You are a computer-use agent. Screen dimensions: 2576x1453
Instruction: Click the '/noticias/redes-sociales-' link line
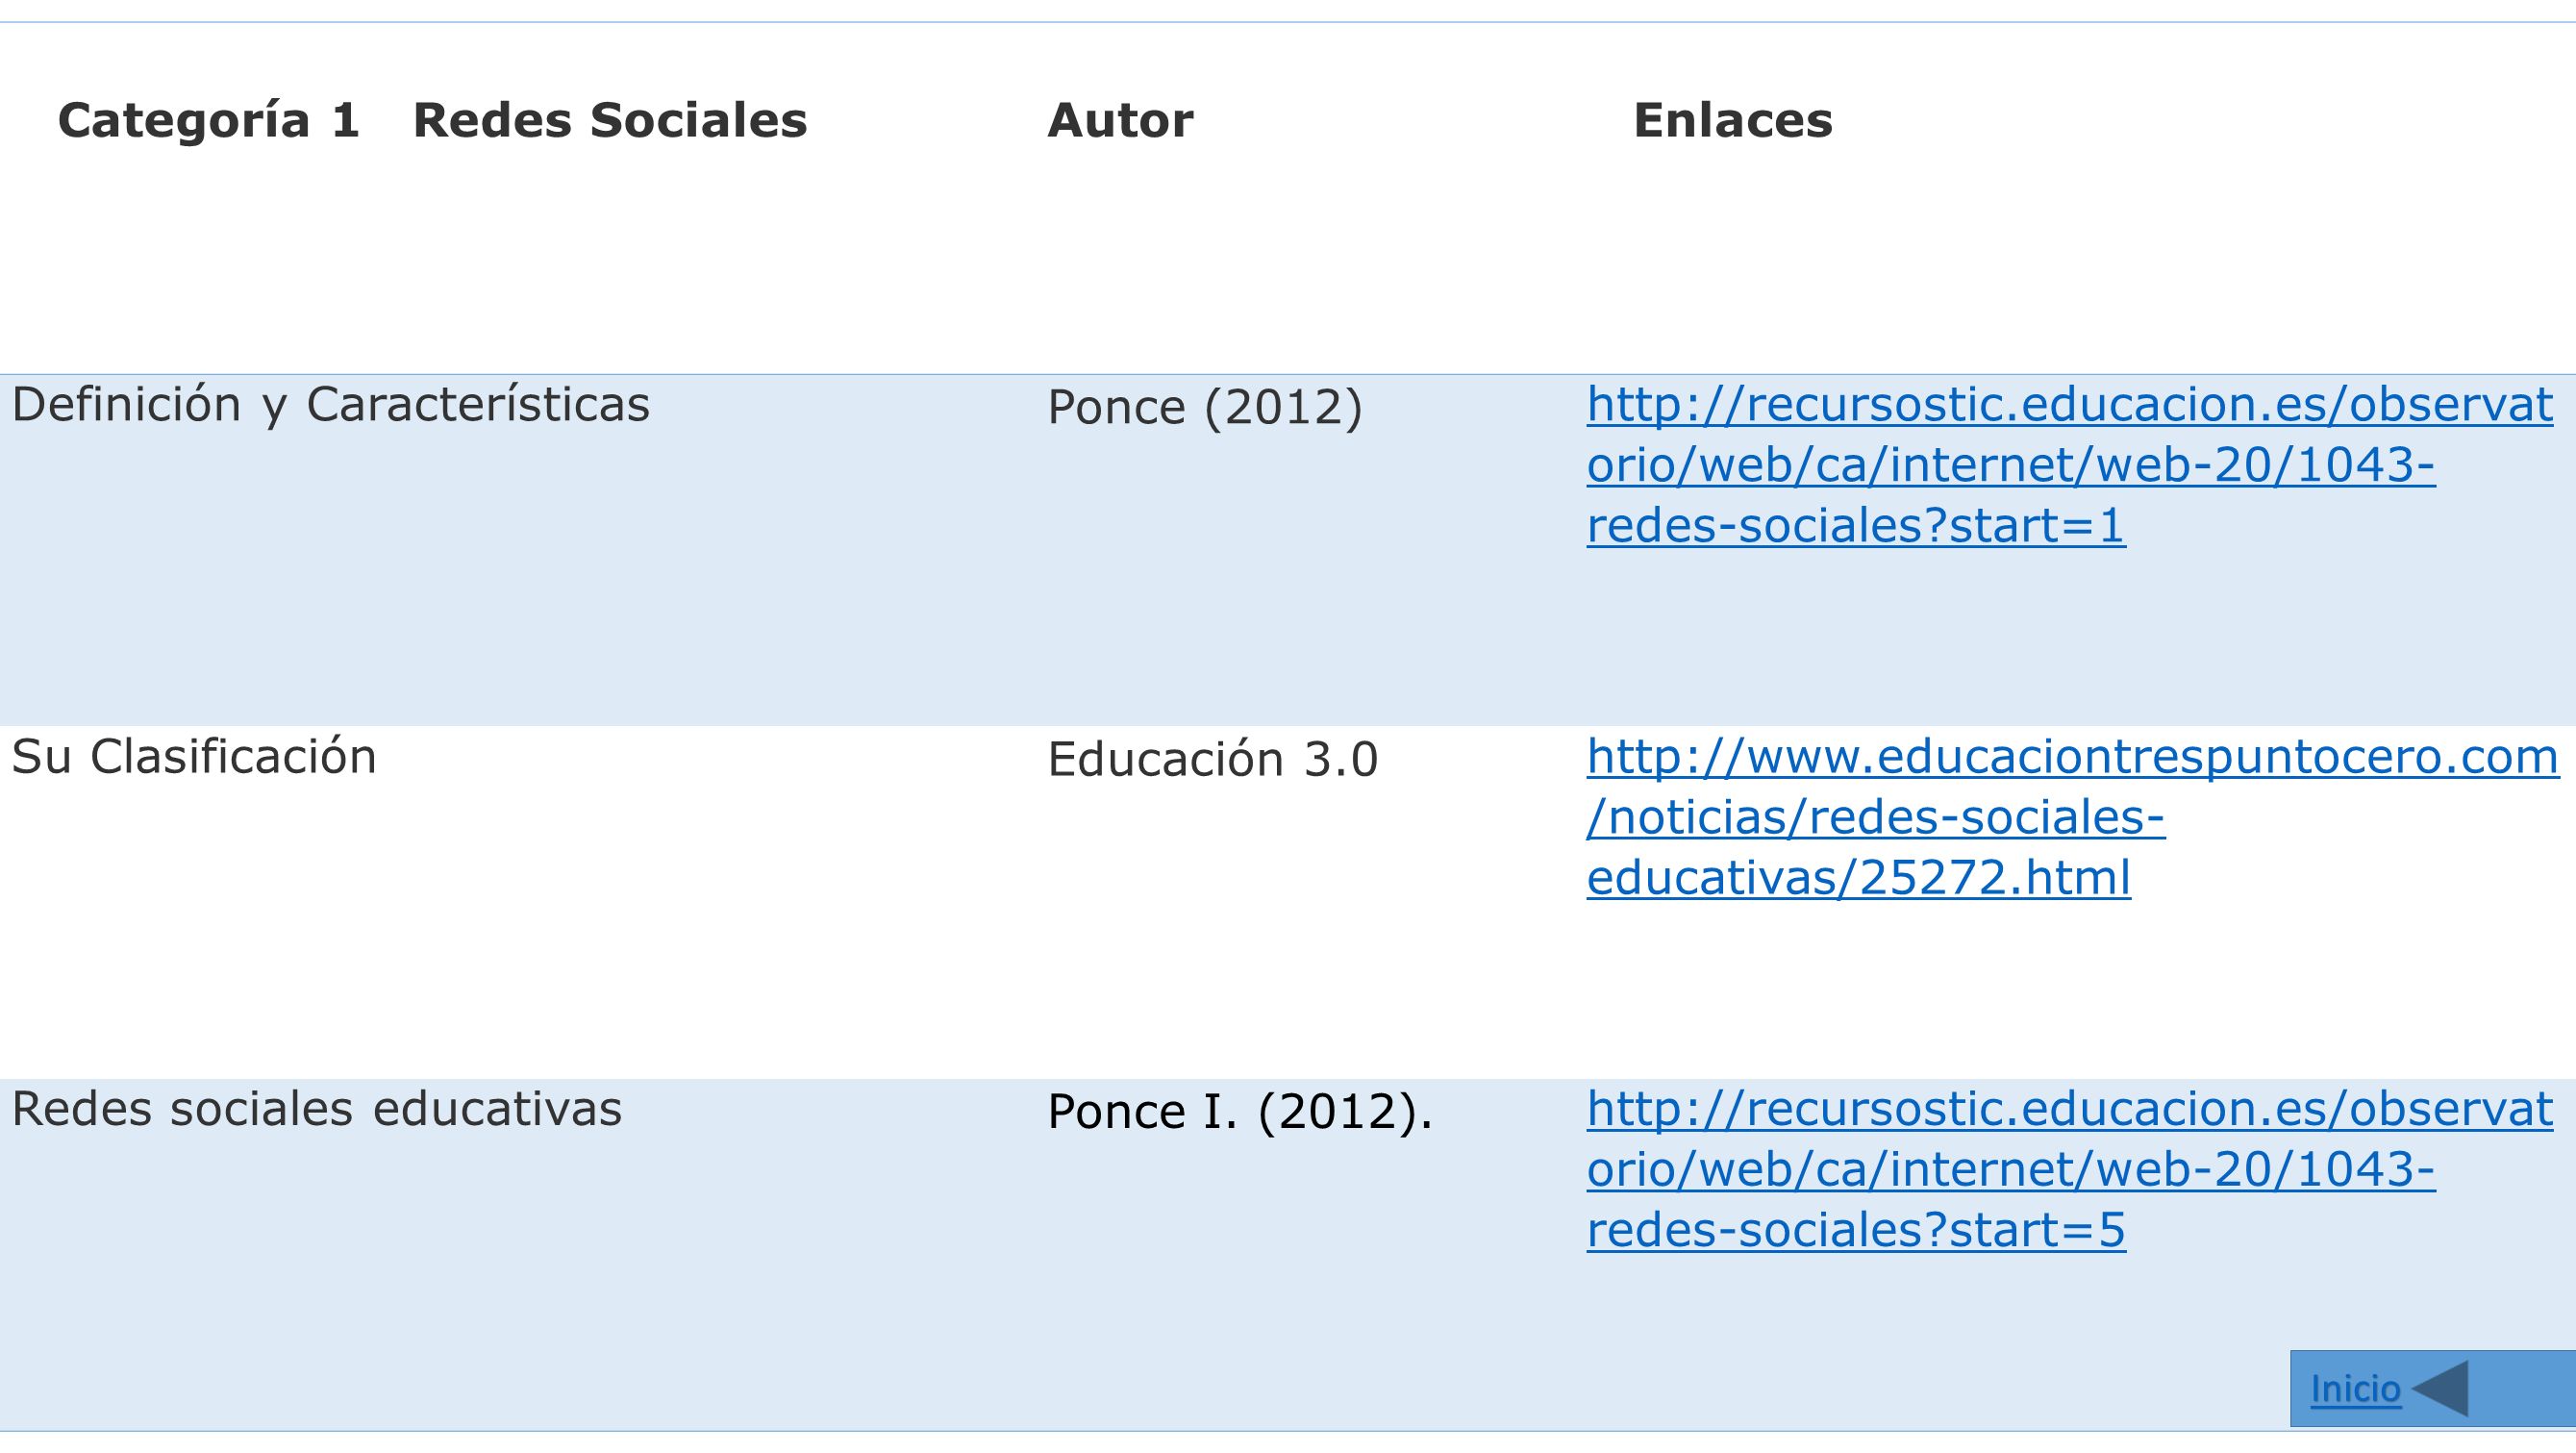point(1876,818)
